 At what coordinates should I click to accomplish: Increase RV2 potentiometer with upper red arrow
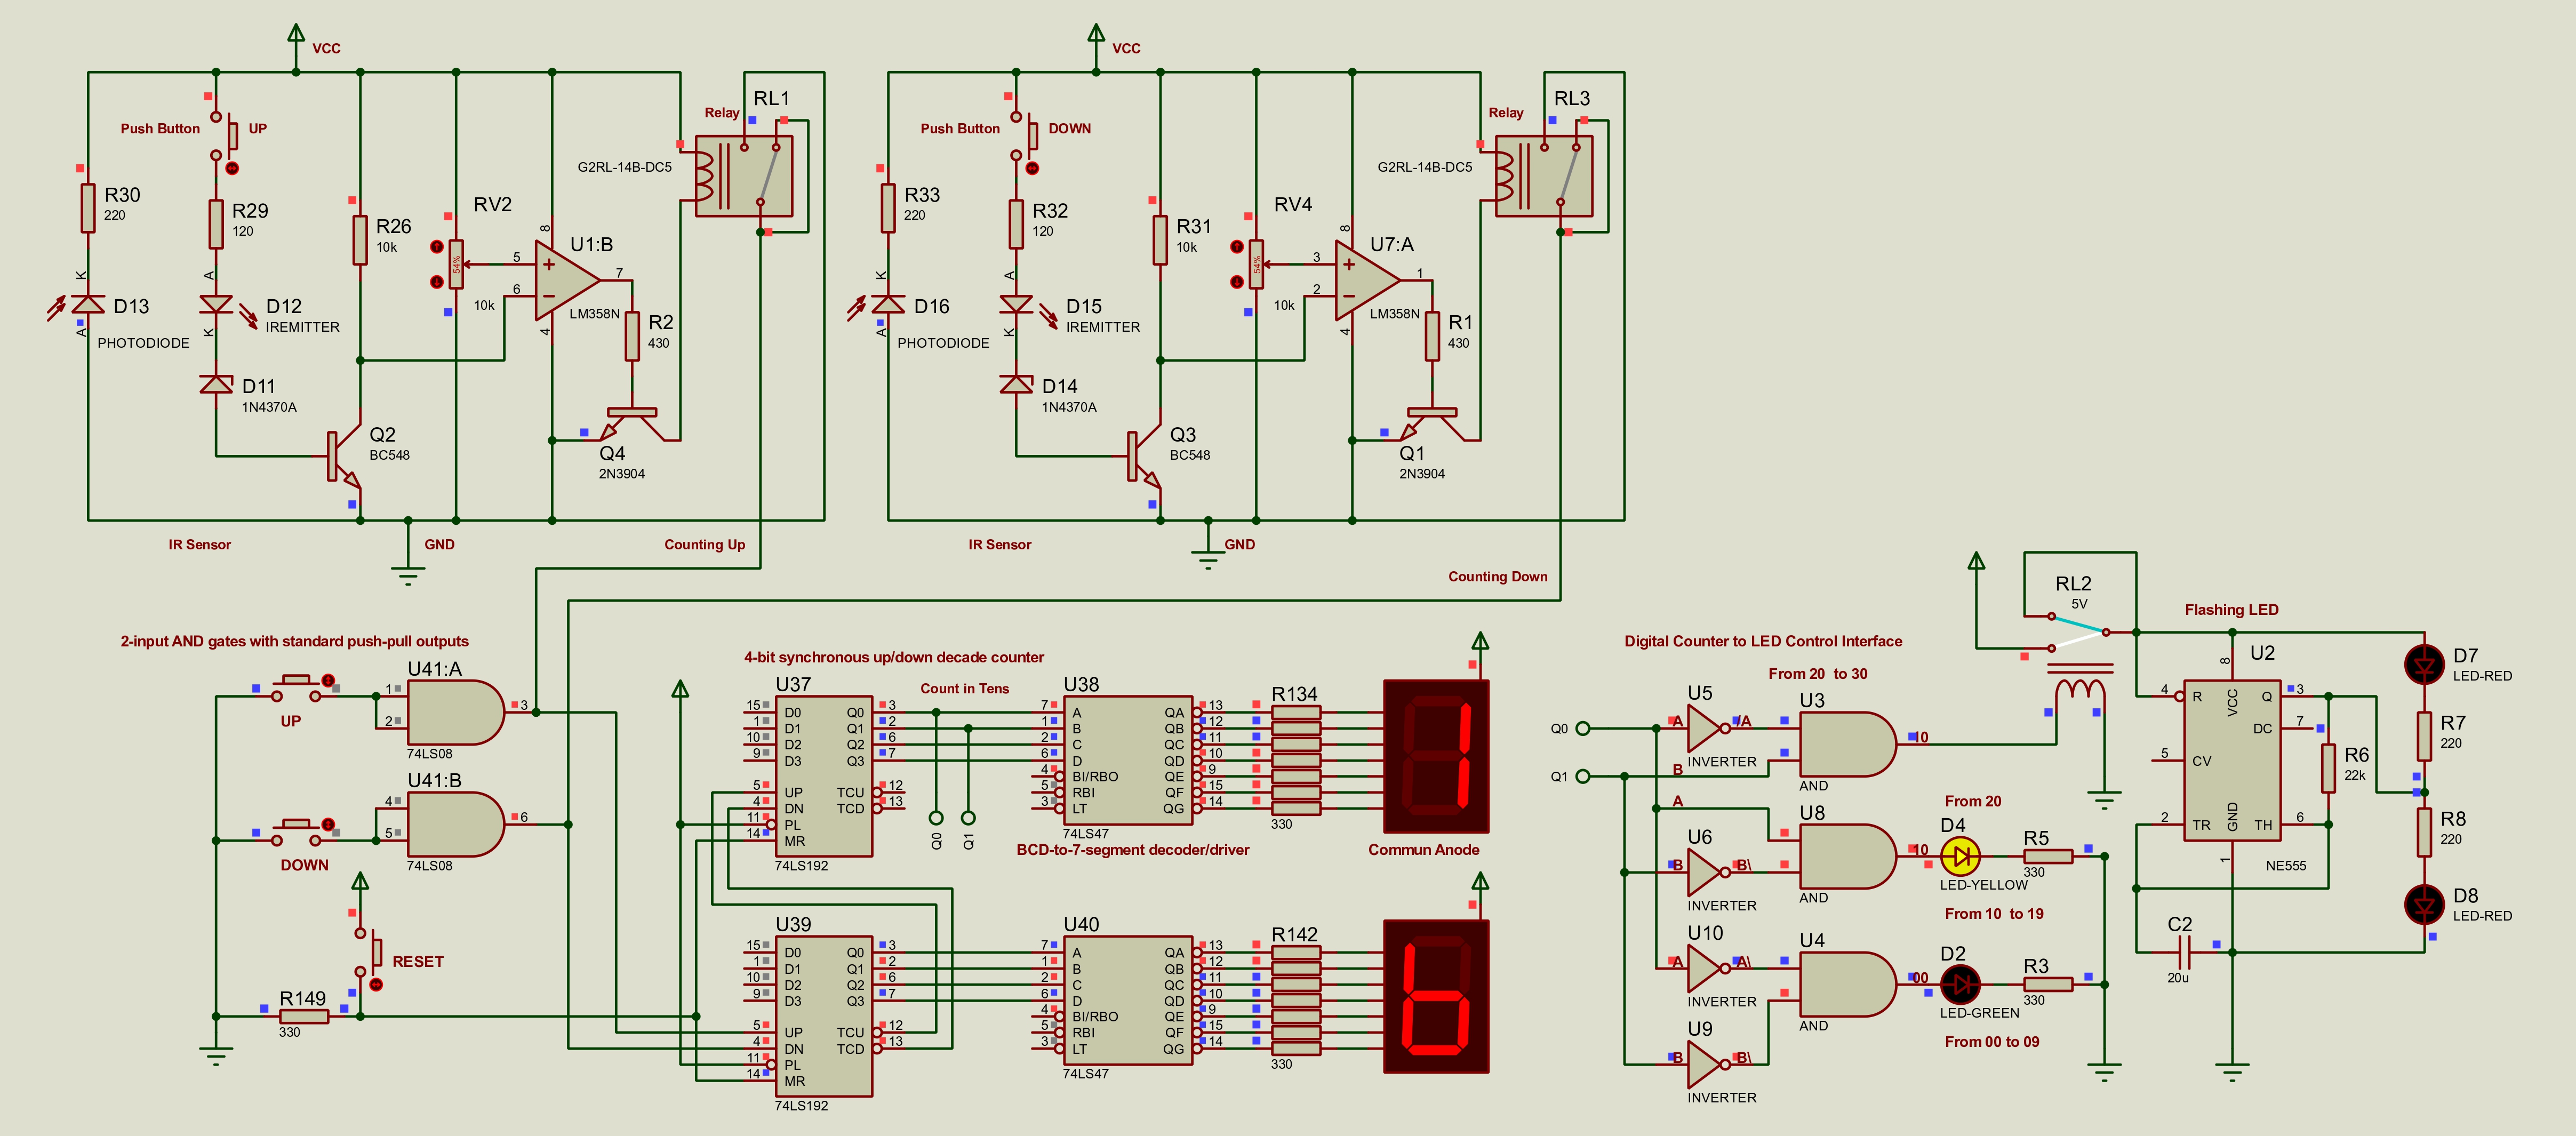point(436,246)
